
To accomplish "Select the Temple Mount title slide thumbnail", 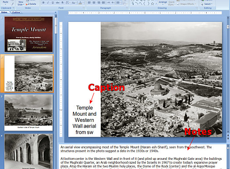I will coord(28,34).
